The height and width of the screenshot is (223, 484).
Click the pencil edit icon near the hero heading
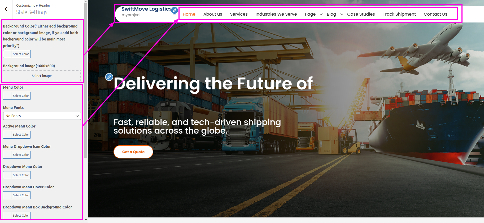pyautogui.click(x=109, y=77)
